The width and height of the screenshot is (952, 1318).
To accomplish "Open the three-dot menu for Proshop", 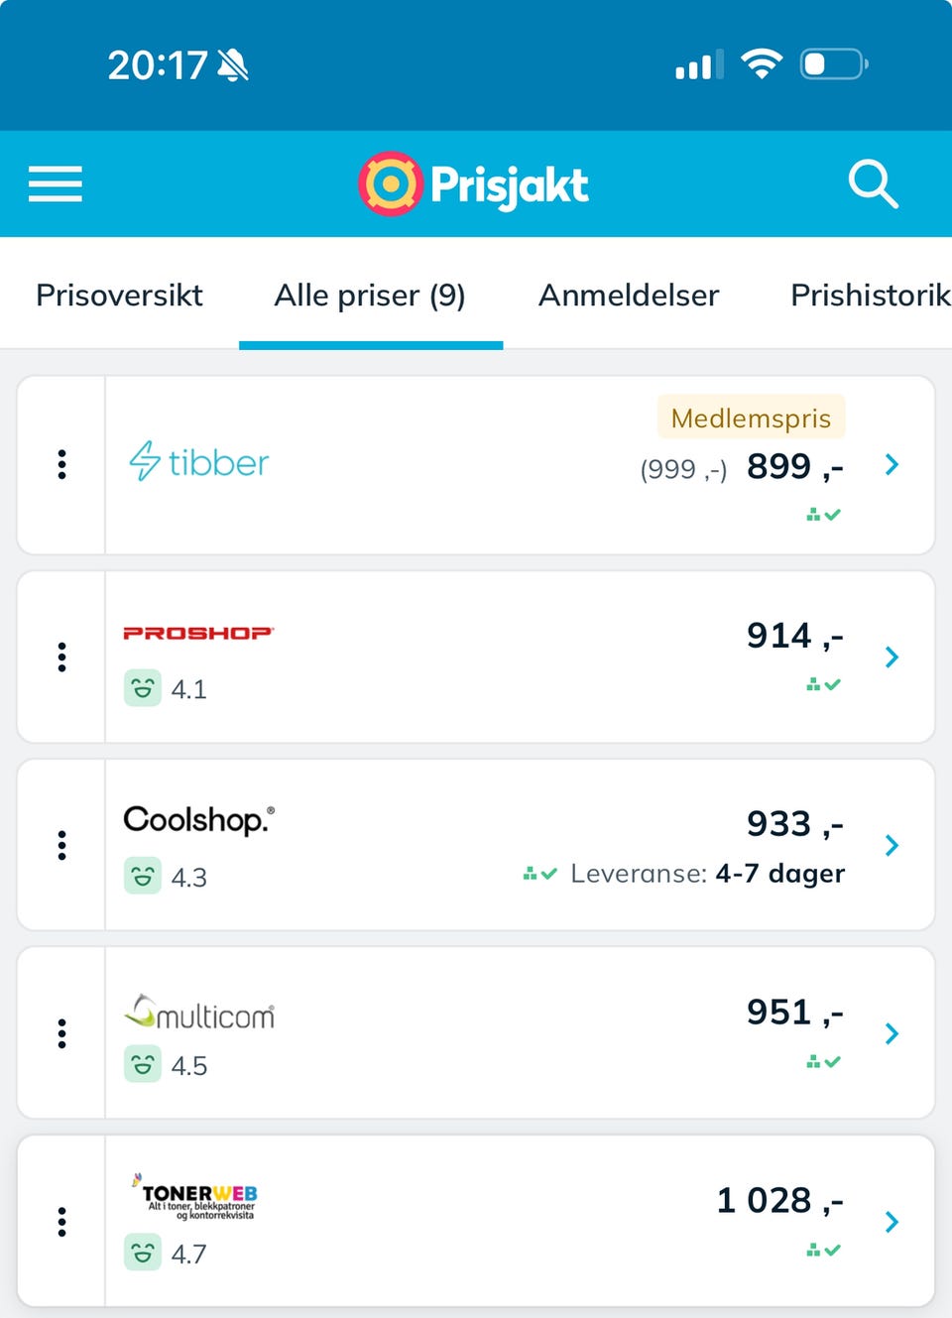I will coord(62,657).
